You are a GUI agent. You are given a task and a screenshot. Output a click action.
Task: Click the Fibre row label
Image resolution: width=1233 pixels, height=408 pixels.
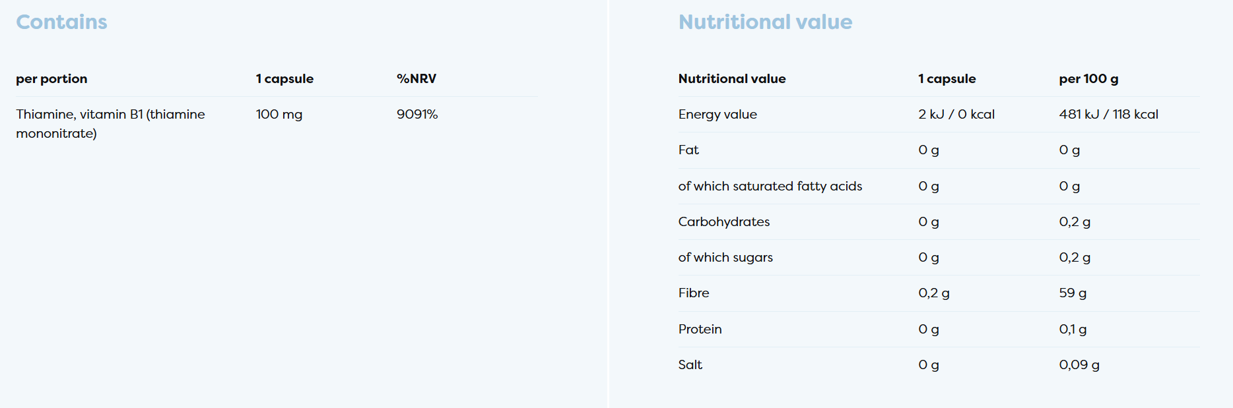click(x=693, y=293)
